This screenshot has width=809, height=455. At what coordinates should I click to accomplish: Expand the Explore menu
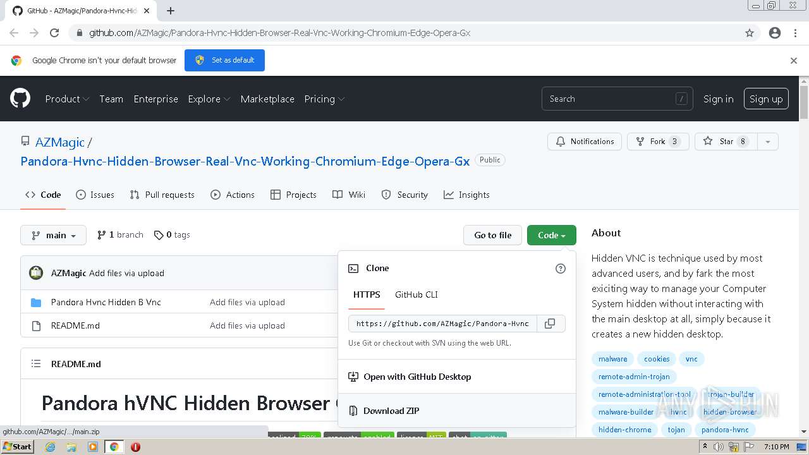click(209, 99)
